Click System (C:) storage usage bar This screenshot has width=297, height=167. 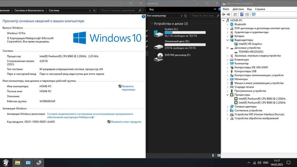[185, 32]
